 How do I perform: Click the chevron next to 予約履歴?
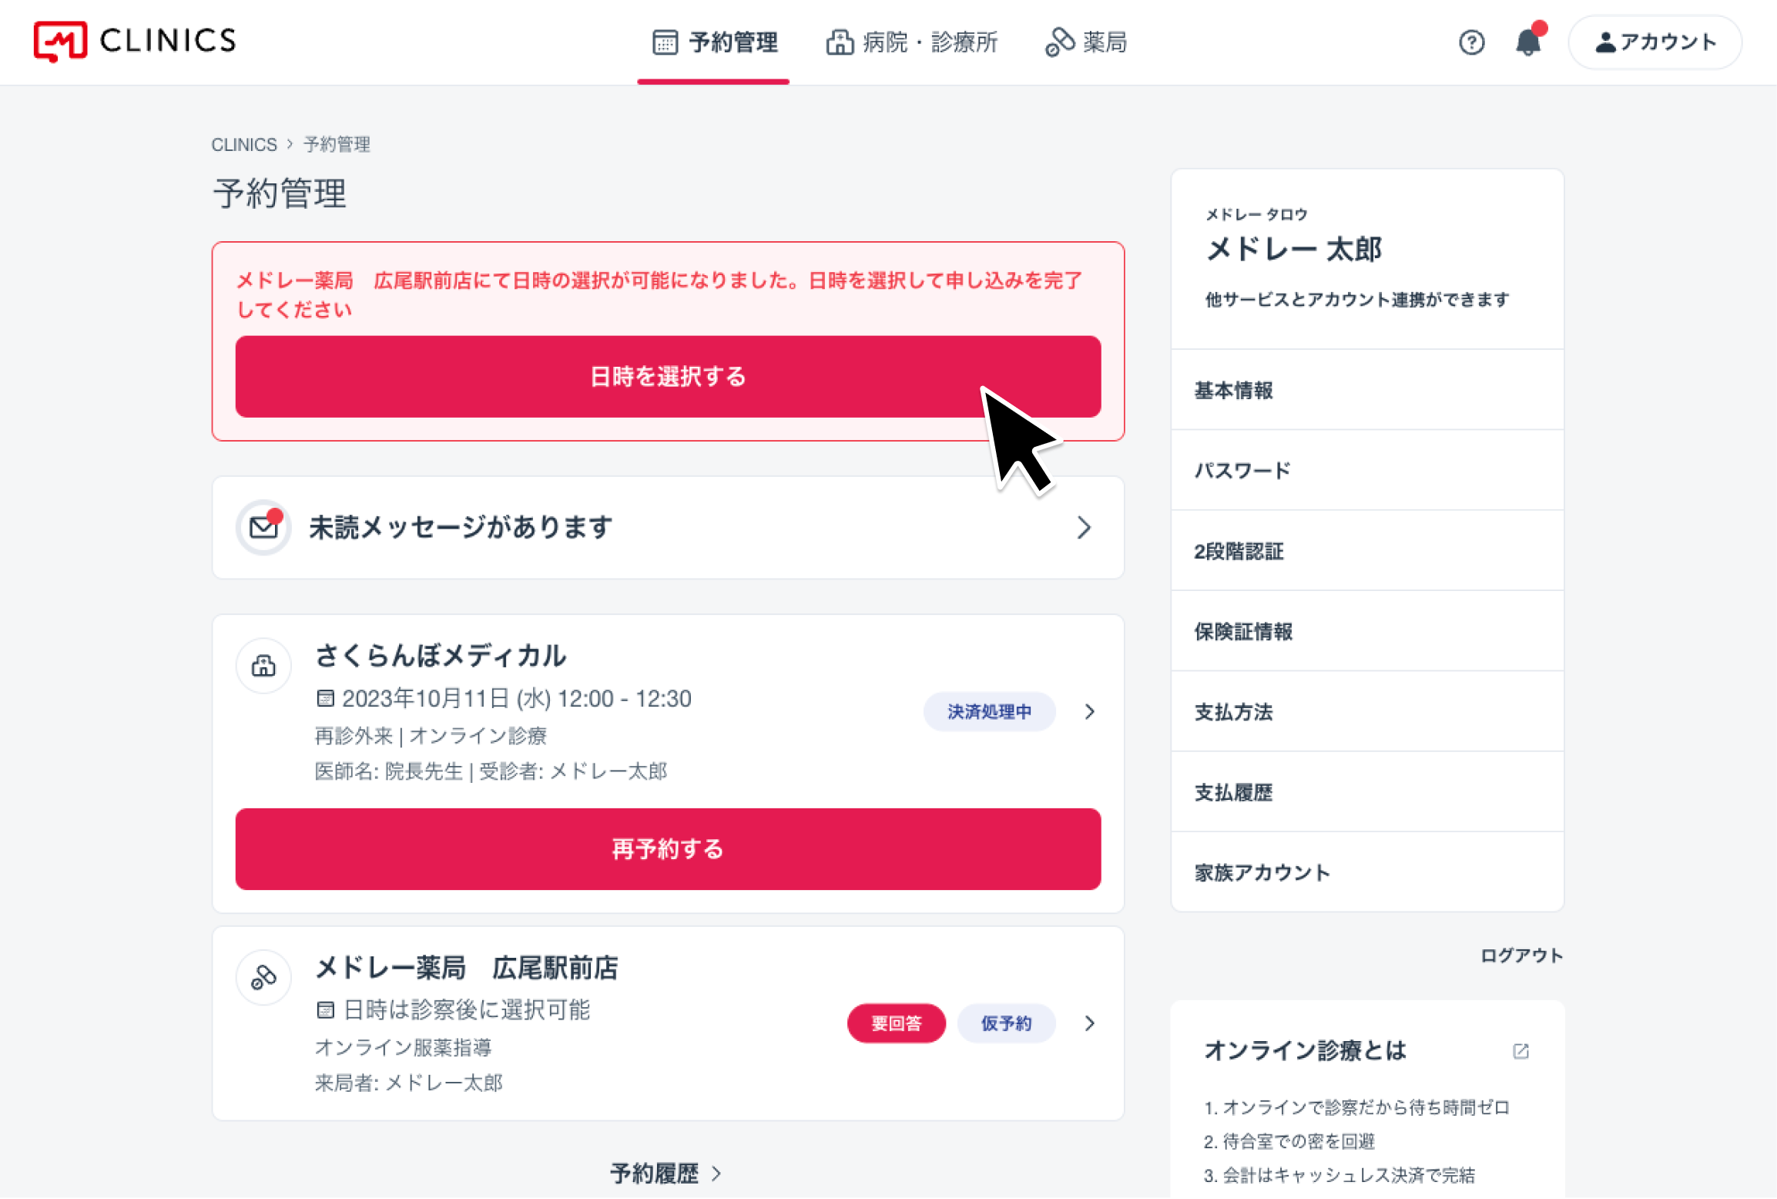tap(716, 1174)
